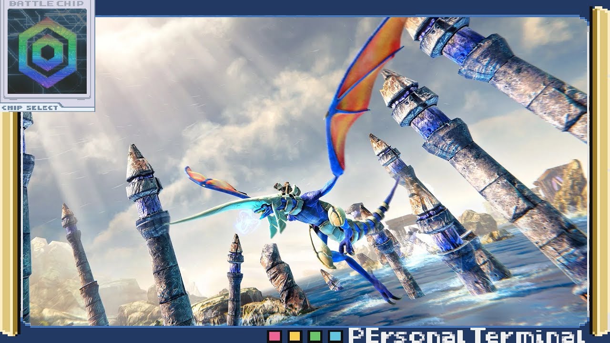Click the PErsonal Terminal title text
This screenshot has width=610, height=343.
467,335
